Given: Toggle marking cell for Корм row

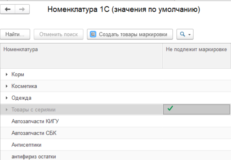Looking at the screenshot, I should coord(197,74).
